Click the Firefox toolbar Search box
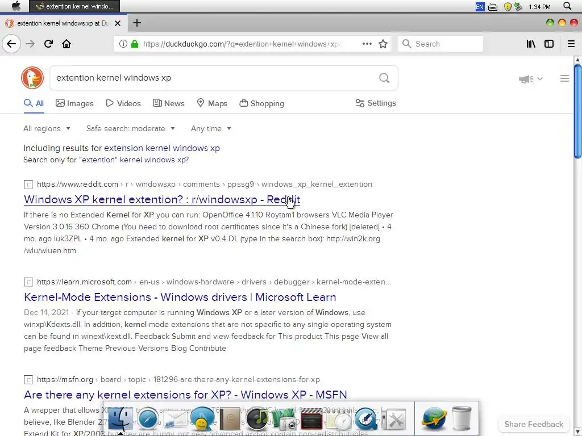Viewport: 582px width, 436px height. 440,44
